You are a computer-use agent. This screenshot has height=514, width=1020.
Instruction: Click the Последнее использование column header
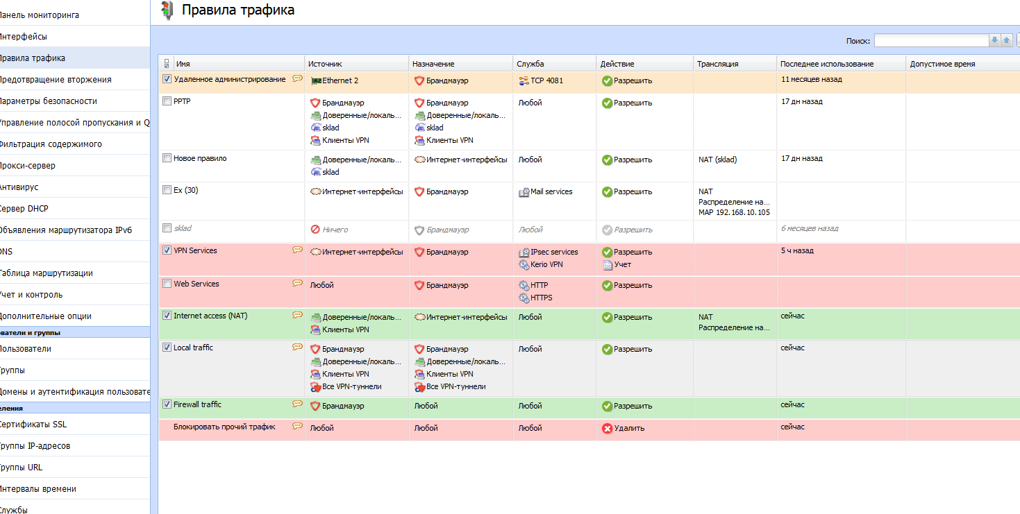point(841,64)
